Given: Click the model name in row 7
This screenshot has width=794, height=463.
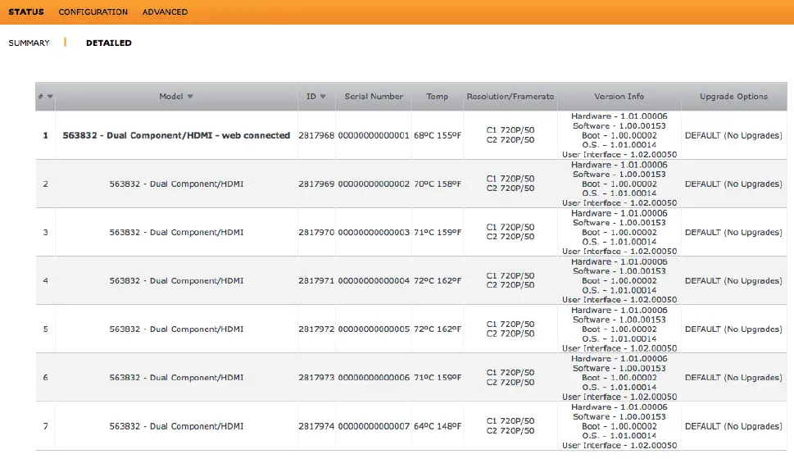Looking at the screenshot, I should [x=176, y=426].
